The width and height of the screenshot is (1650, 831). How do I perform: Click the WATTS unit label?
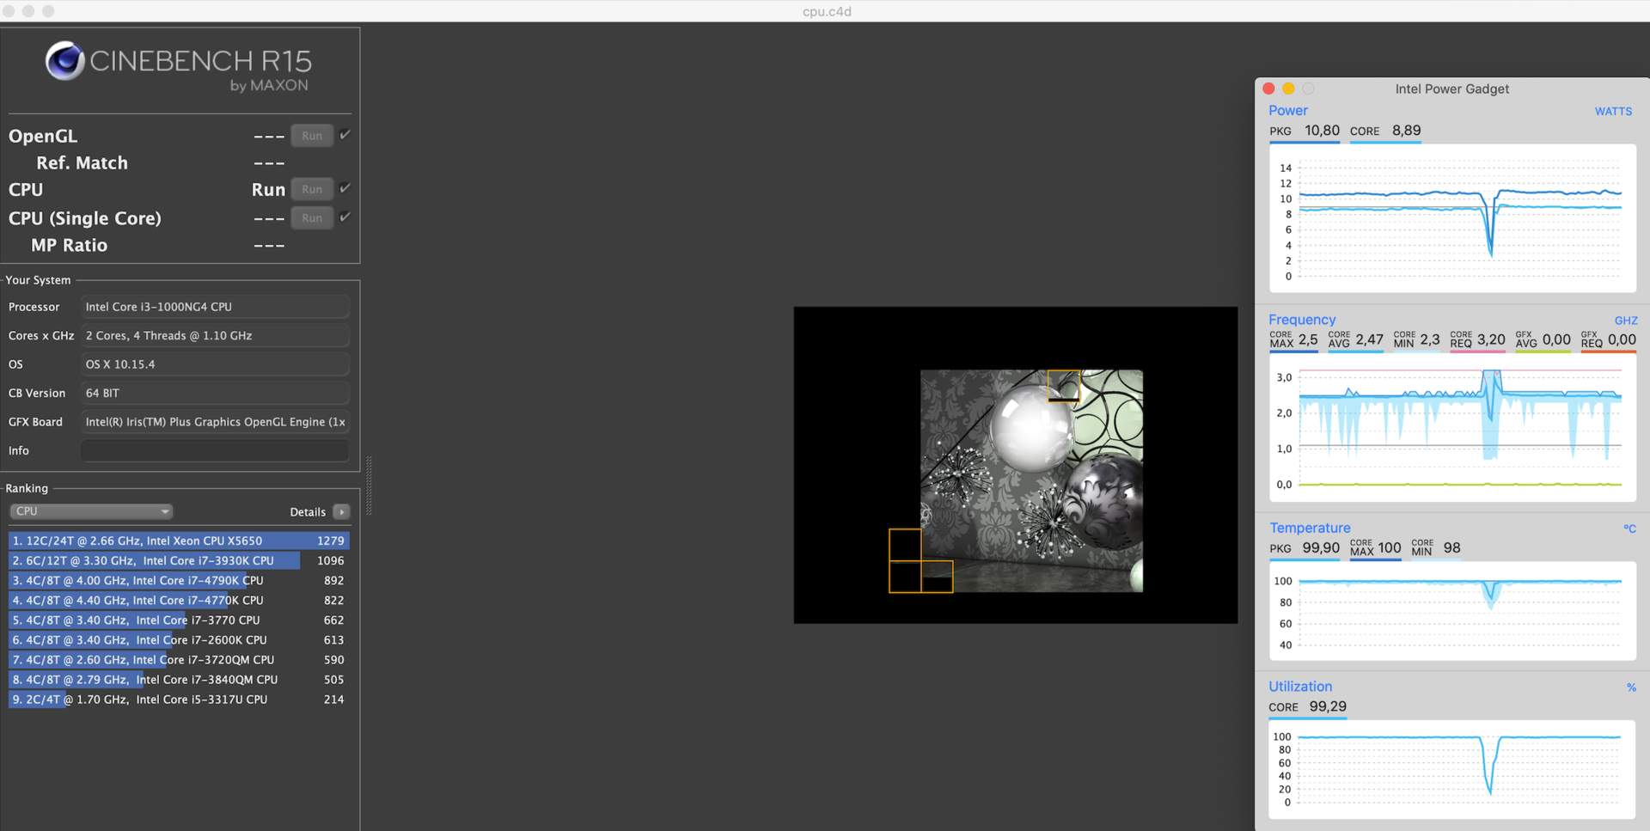(x=1613, y=112)
